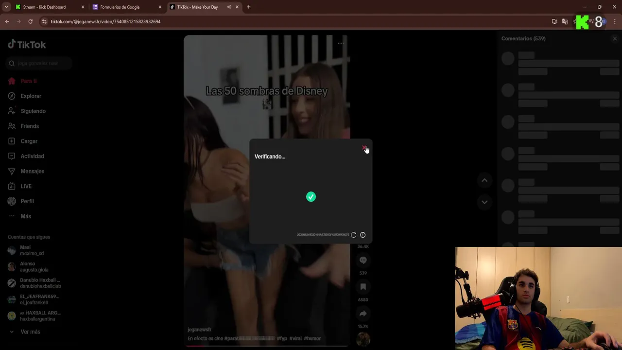Translate this page icon

pos(565,21)
